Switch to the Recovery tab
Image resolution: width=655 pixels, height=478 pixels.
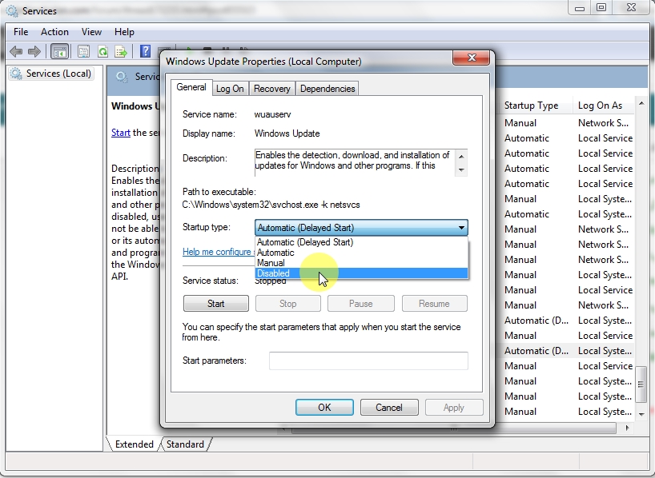272,89
